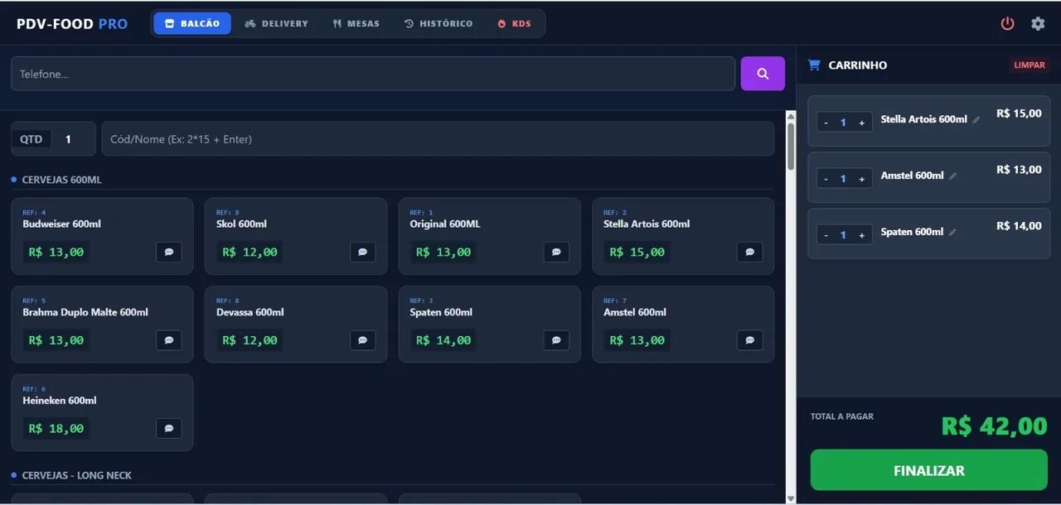Click comment icon on Original 600ML card
The width and height of the screenshot is (1061, 505).
pyautogui.click(x=556, y=252)
